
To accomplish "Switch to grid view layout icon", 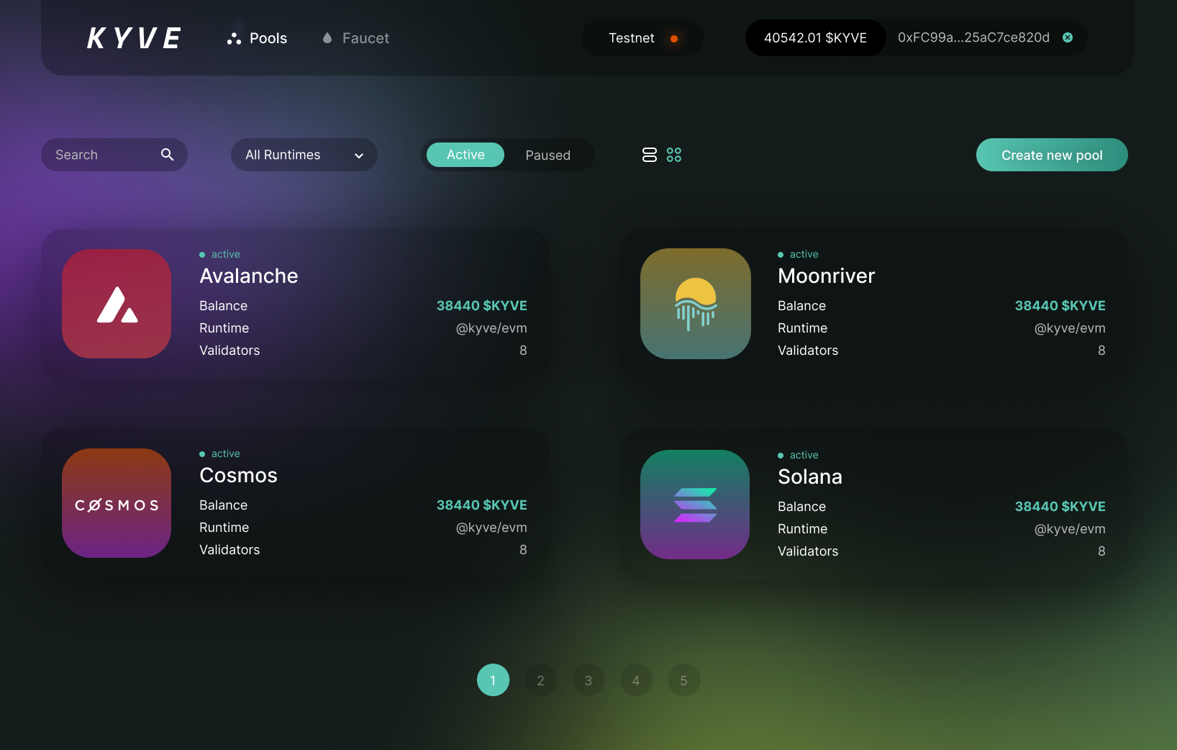I will (673, 155).
